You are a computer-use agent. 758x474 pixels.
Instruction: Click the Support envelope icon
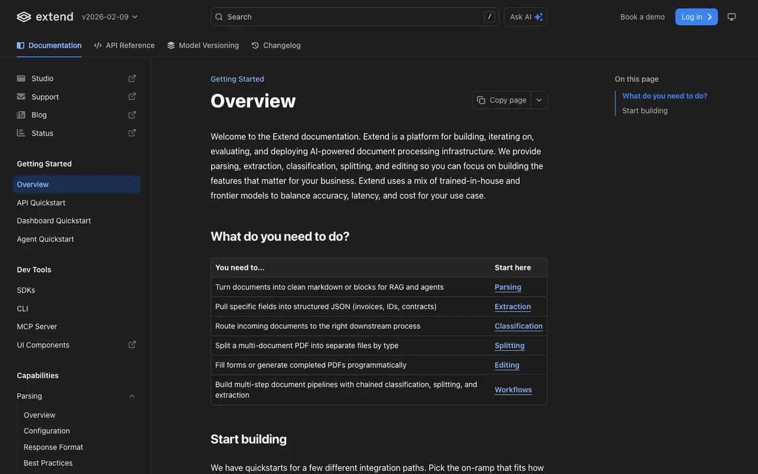click(21, 97)
